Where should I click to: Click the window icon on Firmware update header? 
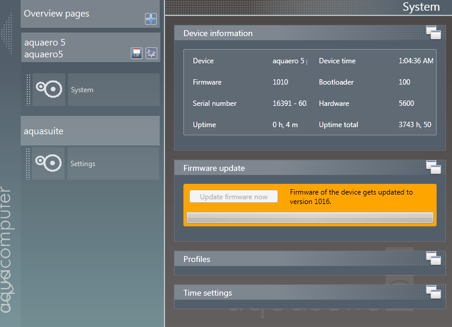(433, 168)
